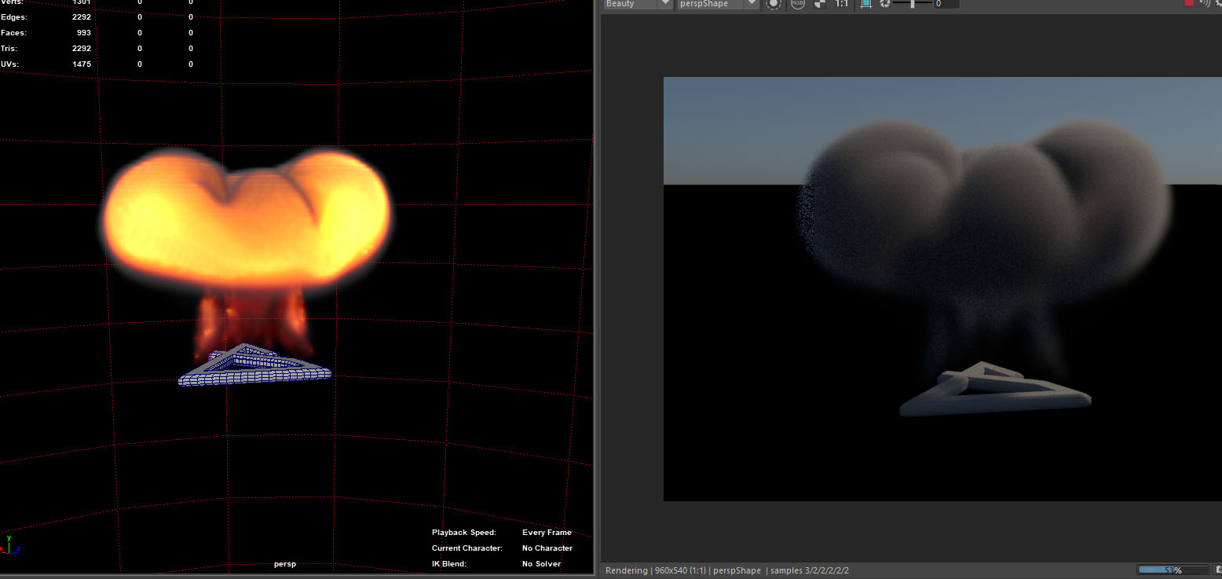
Task: Click 'Rendering' status text in render view
Action: coord(627,570)
